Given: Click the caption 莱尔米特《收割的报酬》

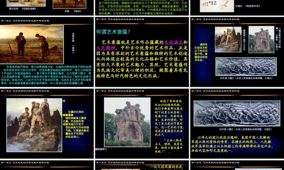Looking at the screenshot, I should click(x=23, y=8).
